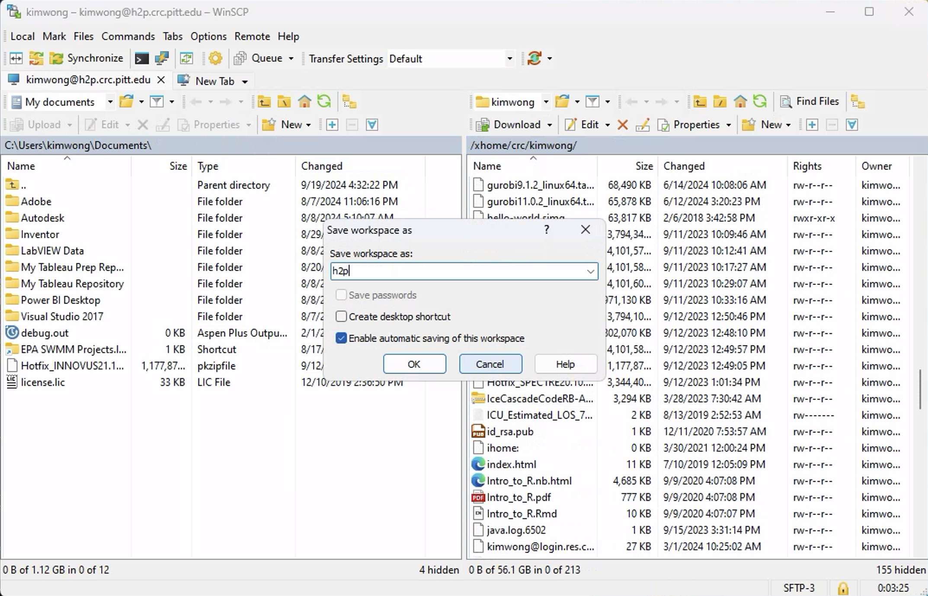
Task: Click the refresh session icon next to Transfer Settings
Action: [x=535, y=58]
